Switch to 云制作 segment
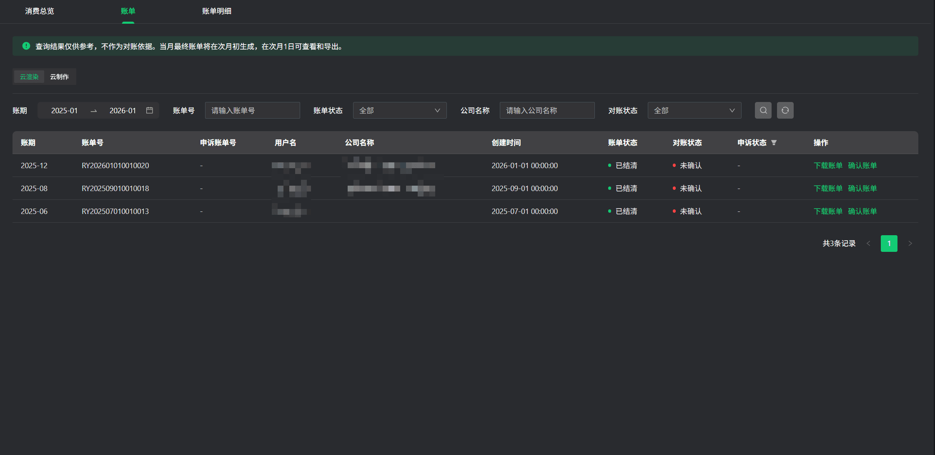 (x=59, y=77)
